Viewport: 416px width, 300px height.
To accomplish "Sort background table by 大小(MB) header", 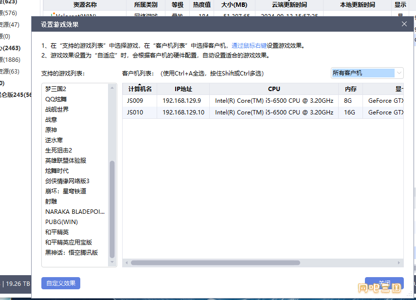I will [x=234, y=5].
